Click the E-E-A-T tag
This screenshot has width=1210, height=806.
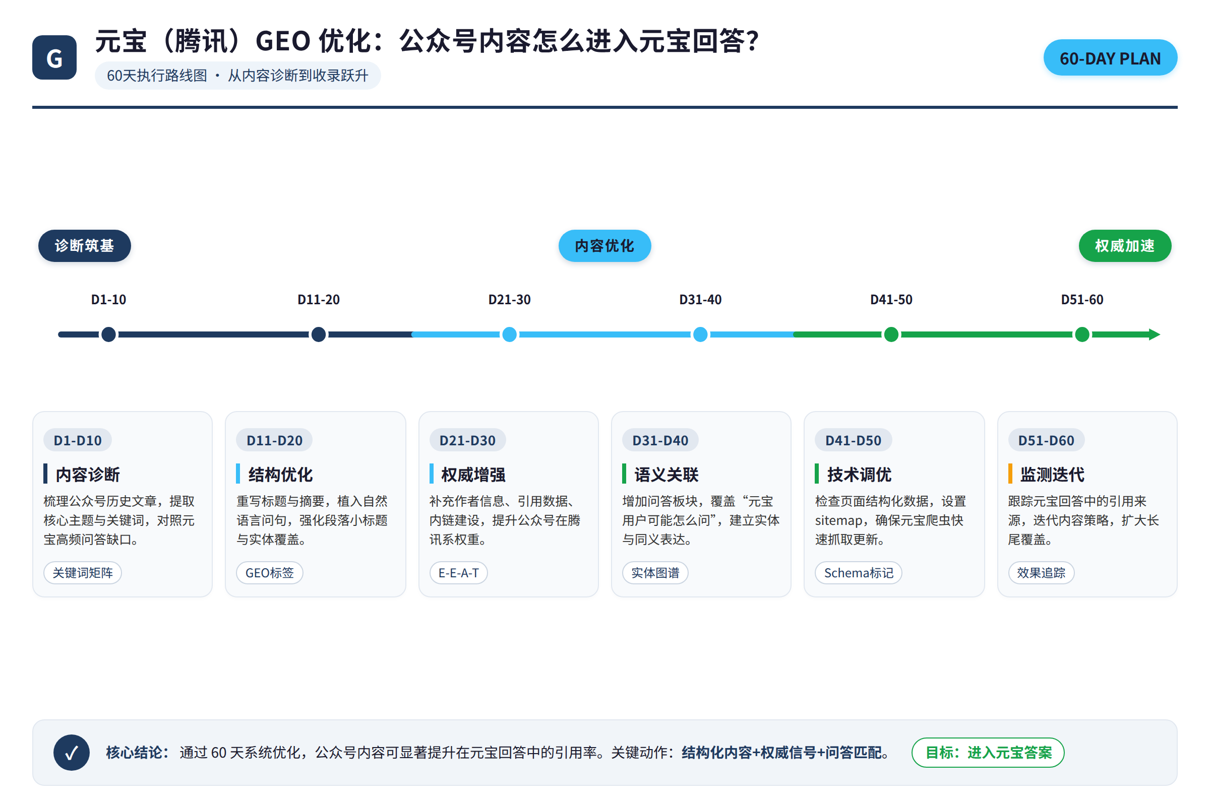click(458, 573)
